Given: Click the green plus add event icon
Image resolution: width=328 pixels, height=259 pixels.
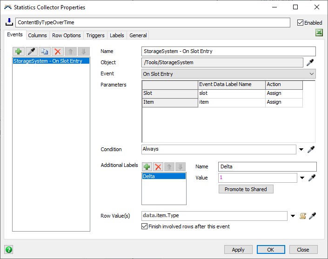Looking at the screenshot, I should (19, 52).
